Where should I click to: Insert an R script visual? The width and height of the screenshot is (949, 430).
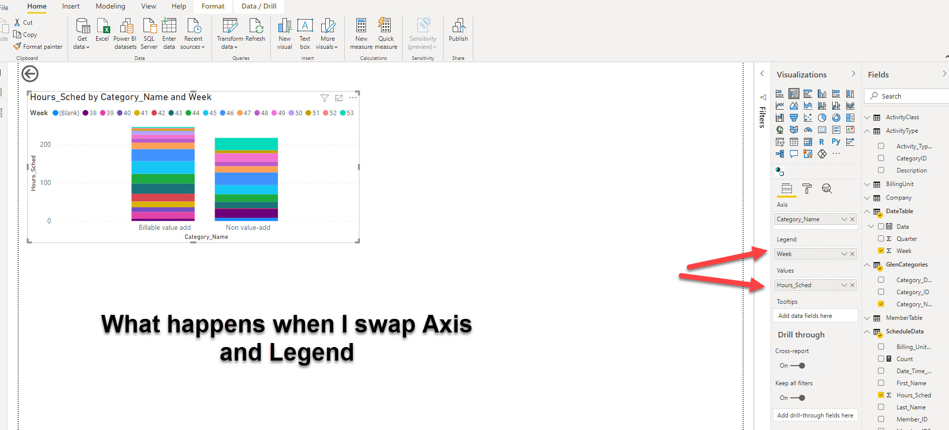[x=822, y=142]
